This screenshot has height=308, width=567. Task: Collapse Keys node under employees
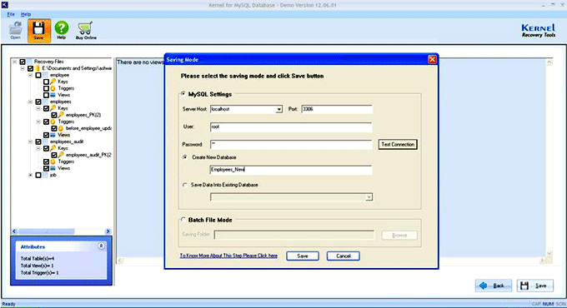pos(38,108)
